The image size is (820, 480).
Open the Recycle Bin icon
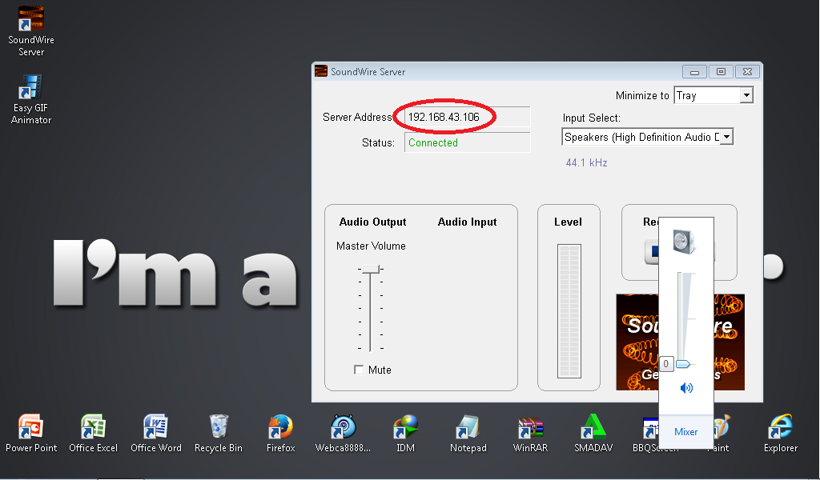tap(218, 434)
